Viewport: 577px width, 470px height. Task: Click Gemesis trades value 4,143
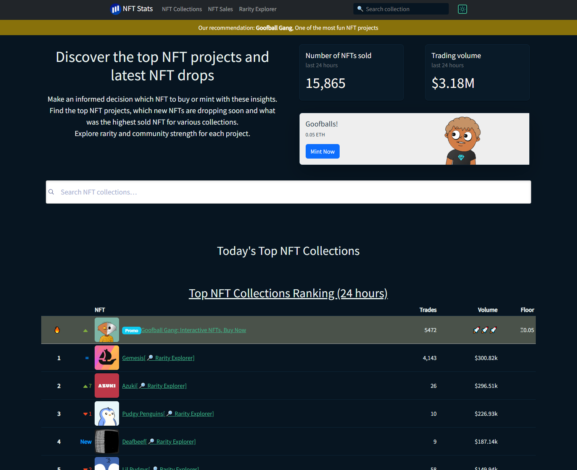click(430, 358)
